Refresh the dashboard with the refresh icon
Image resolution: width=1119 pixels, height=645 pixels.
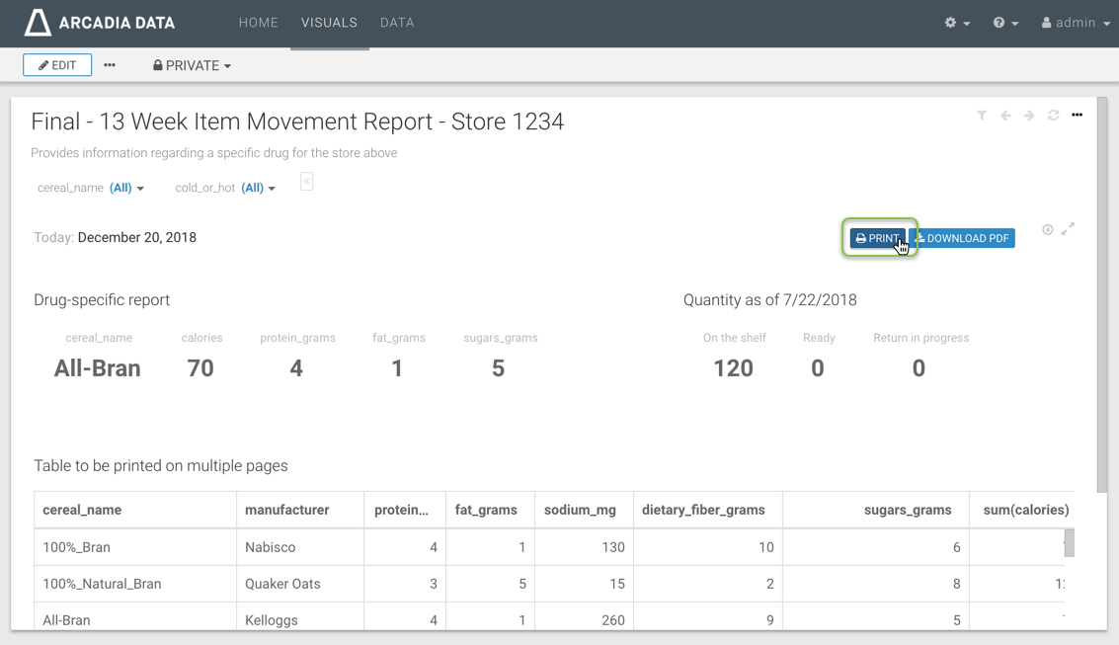pos(1053,116)
